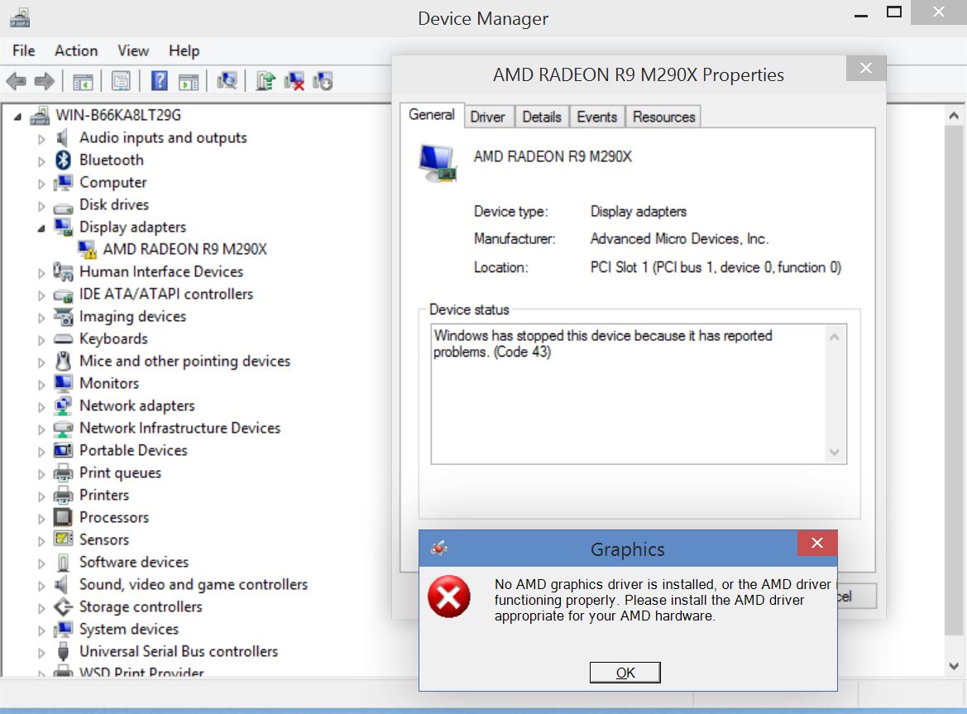
Task: Click the Device status box scroll-up arrow
Action: coord(835,337)
